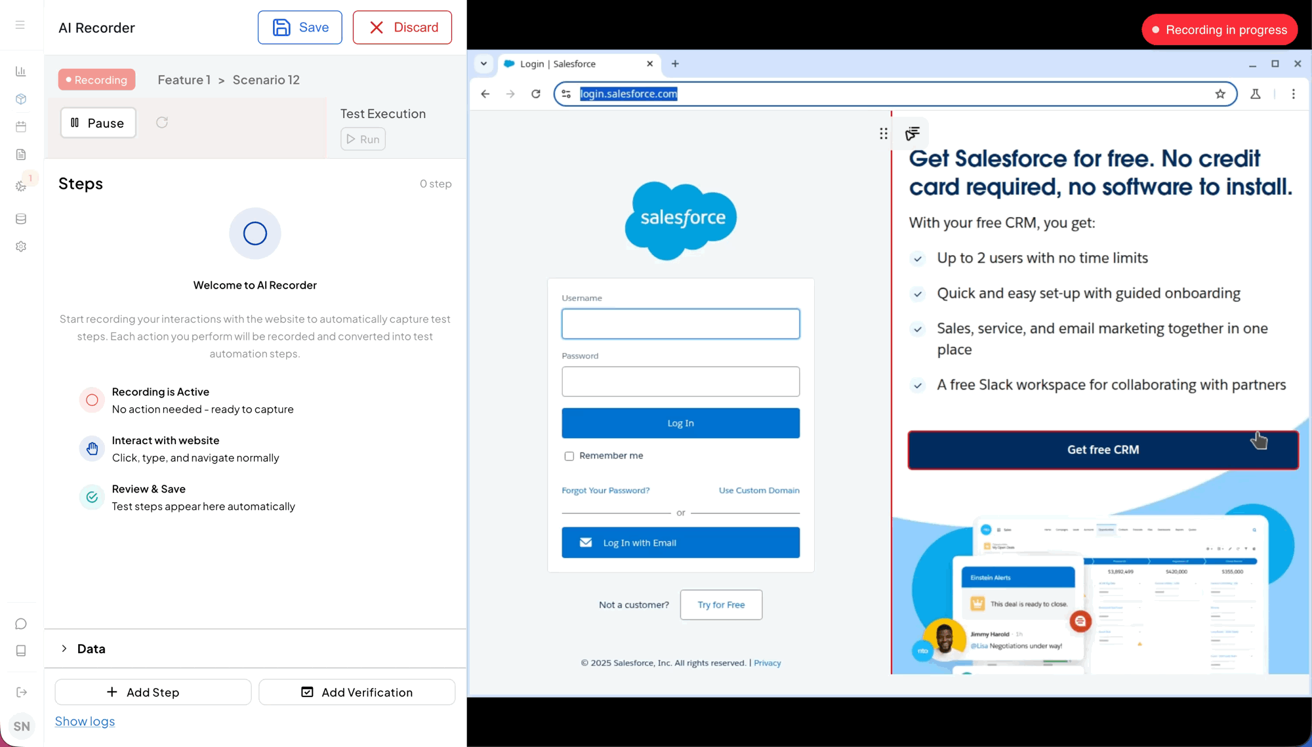Open the hamburger menu in sidebar
Screen dimensions: 1312x747
point(20,25)
